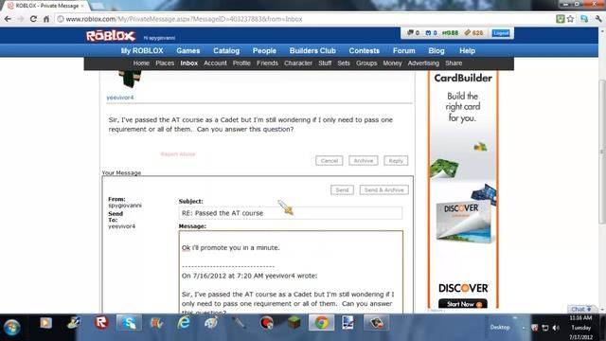This screenshot has height=341, width=606.
Task: Go to Catalog
Action: (x=226, y=50)
